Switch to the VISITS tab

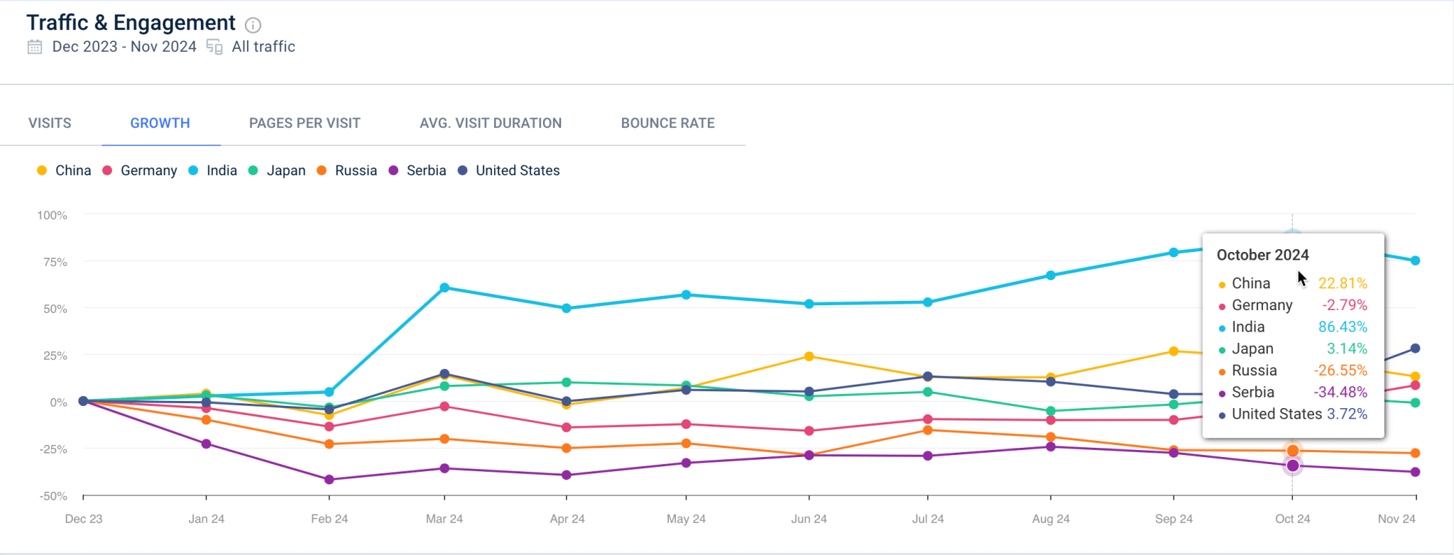pyautogui.click(x=49, y=123)
